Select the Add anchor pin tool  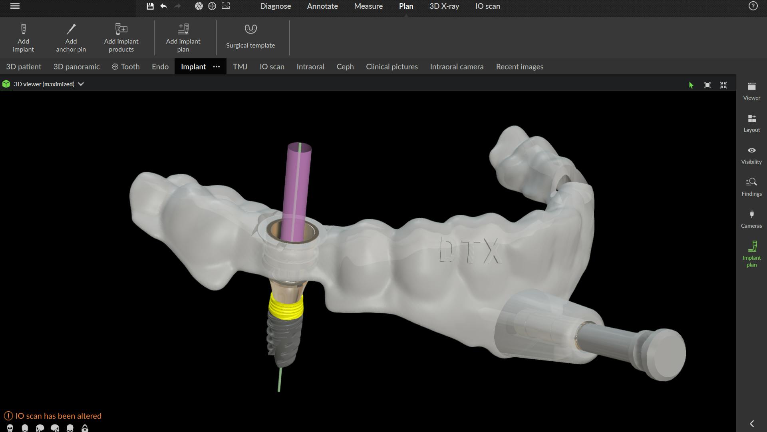tap(71, 37)
